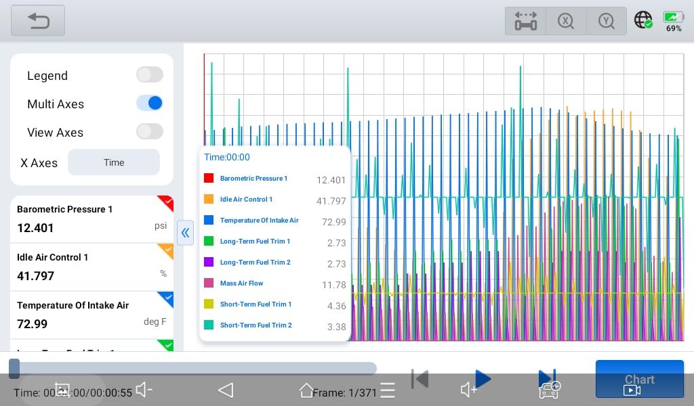Viewport: 694px width, 406px height.
Task: Click the Chart button
Action: (639, 380)
